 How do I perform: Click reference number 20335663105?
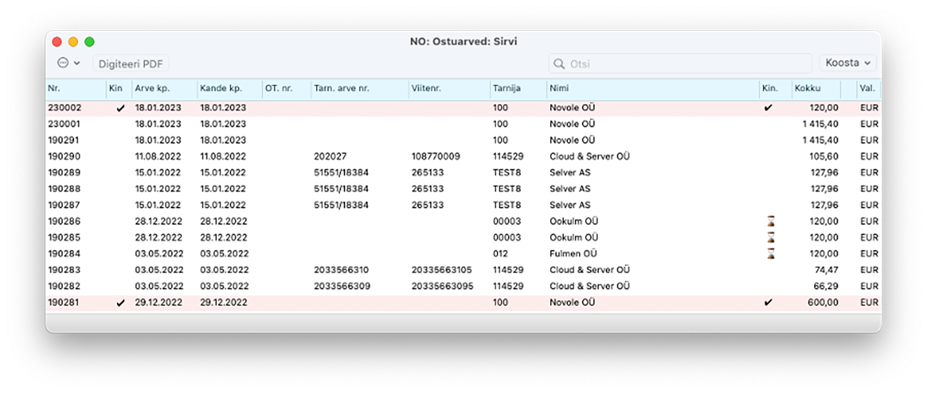(x=442, y=270)
